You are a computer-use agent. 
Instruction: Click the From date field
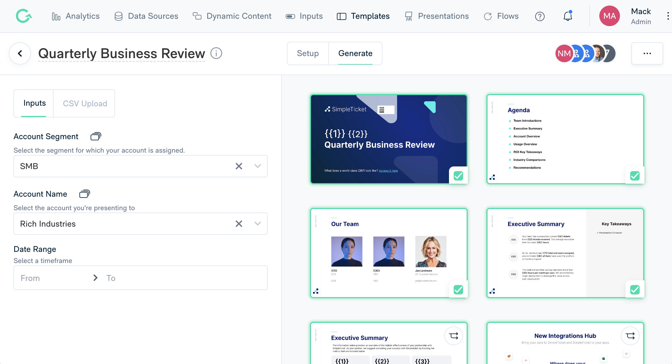(x=53, y=278)
